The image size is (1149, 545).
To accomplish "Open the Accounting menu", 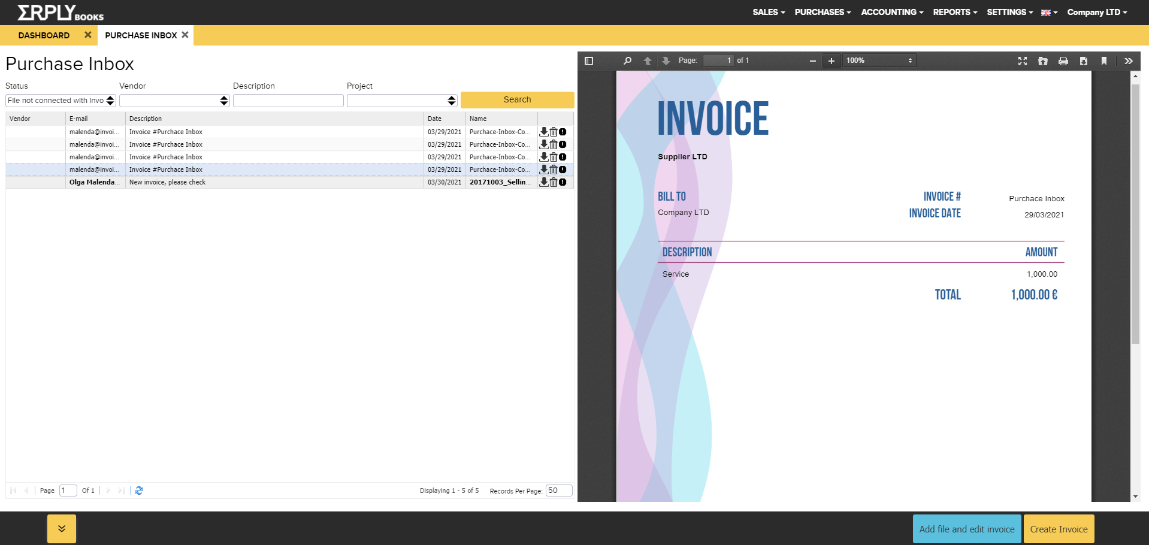I will pyautogui.click(x=891, y=12).
